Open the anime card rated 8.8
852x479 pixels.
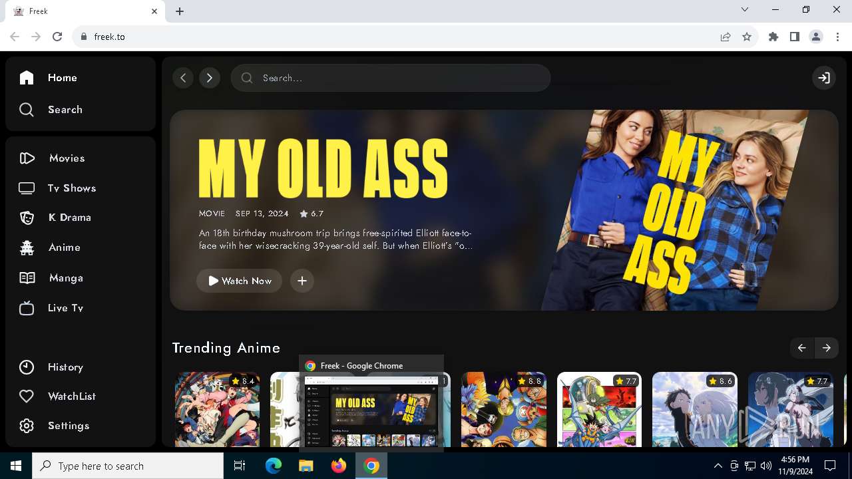(x=504, y=409)
